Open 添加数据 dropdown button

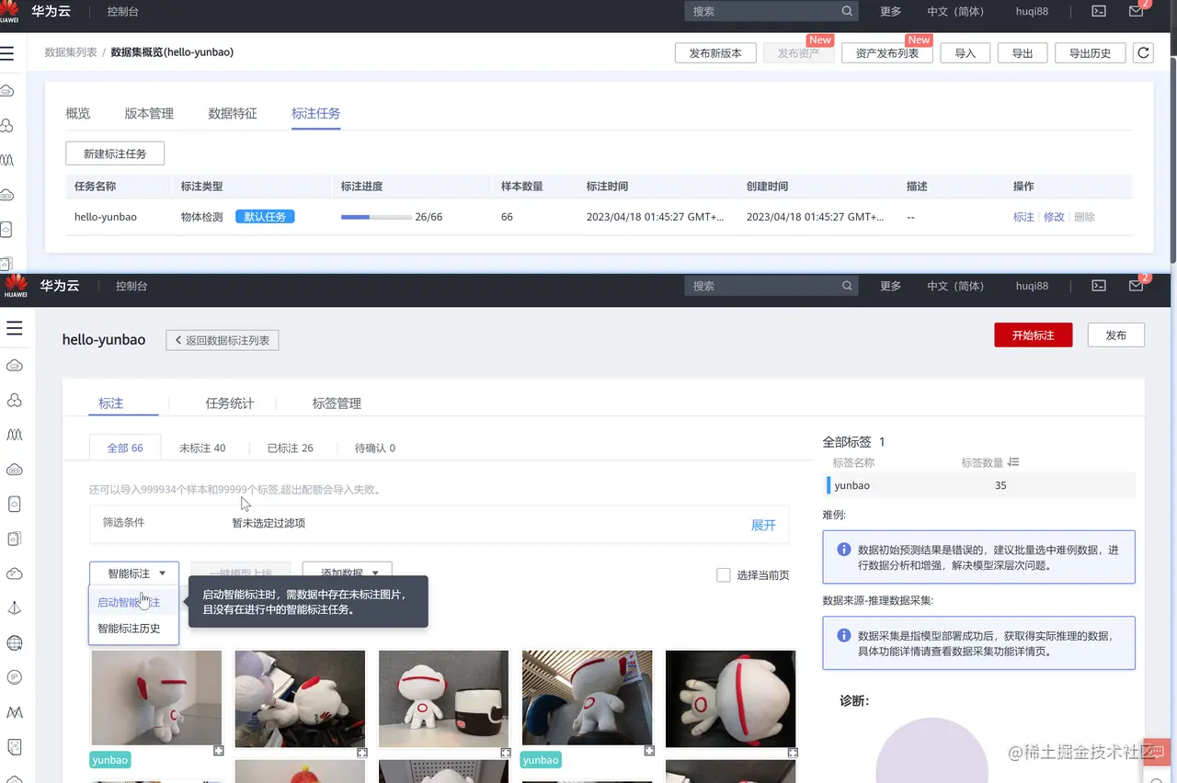348,573
